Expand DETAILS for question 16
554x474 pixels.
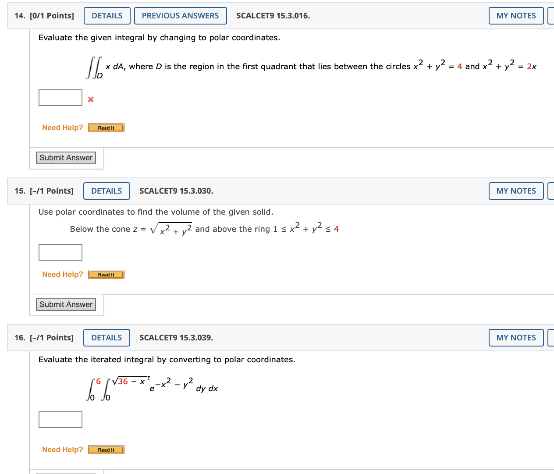(x=107, y=338)
